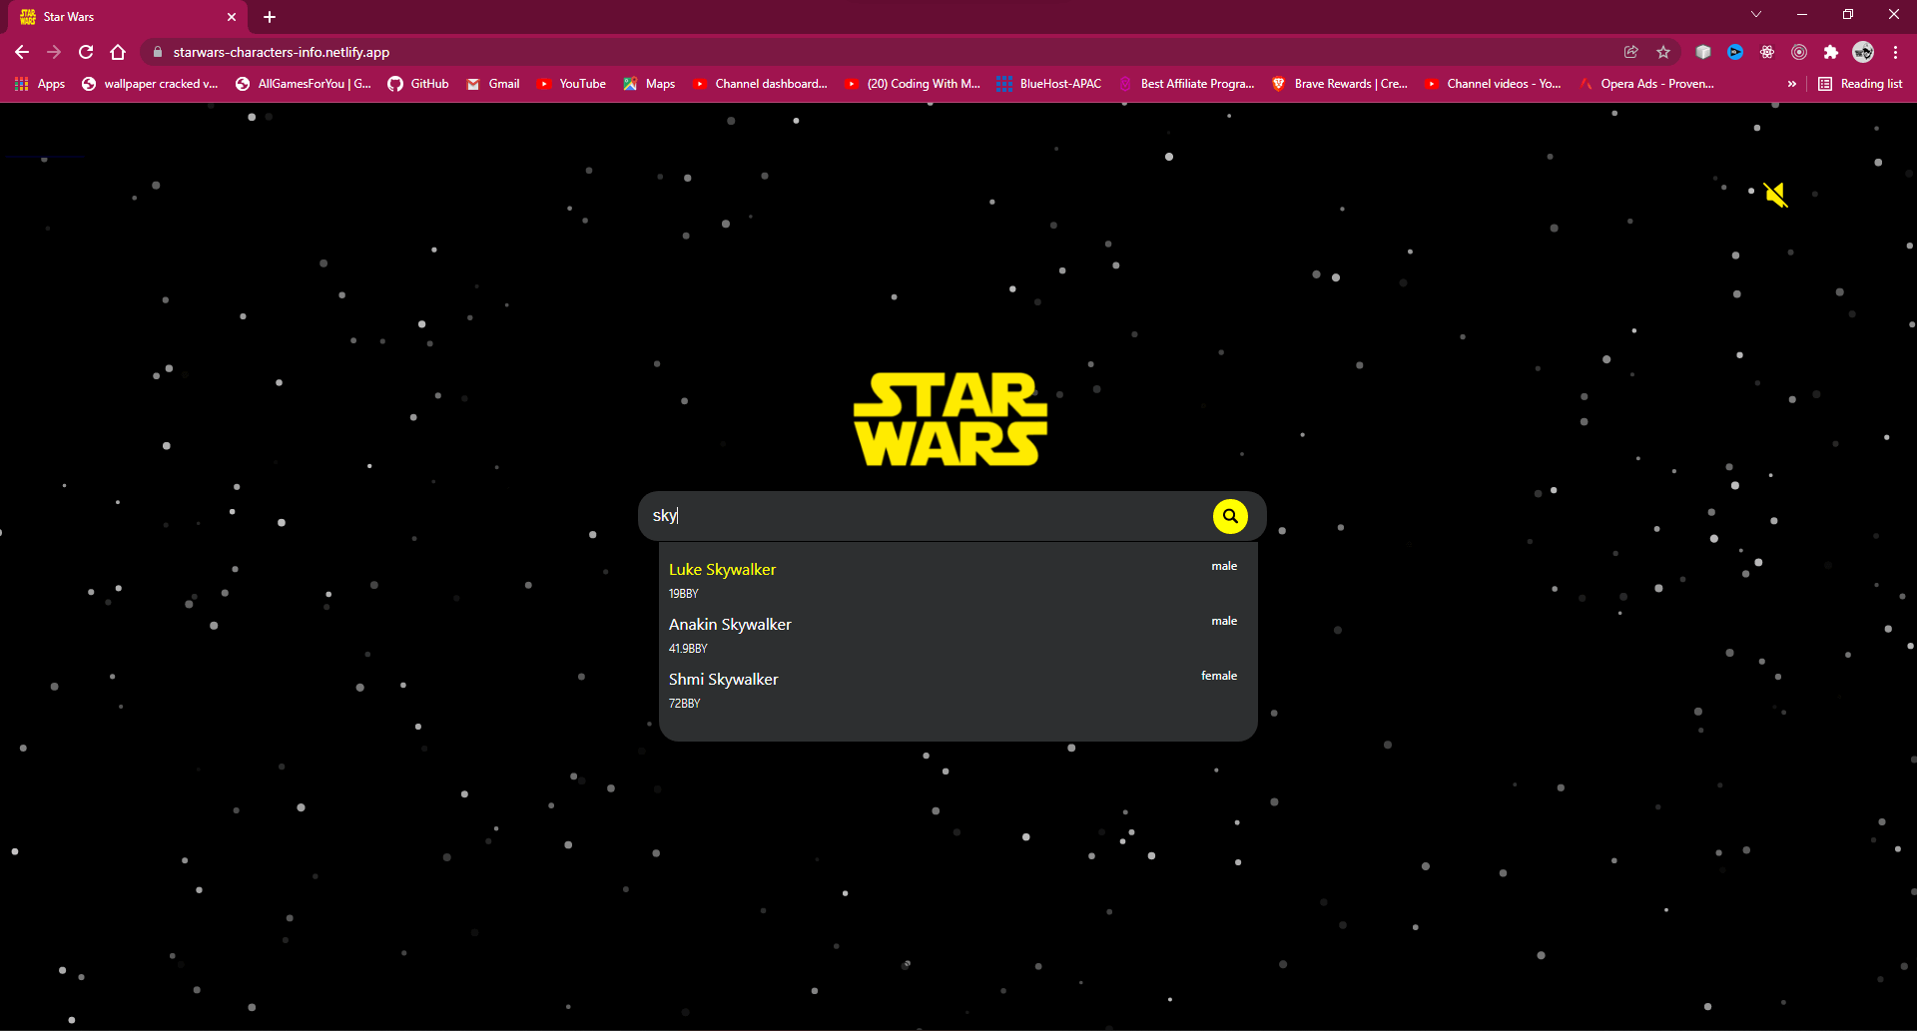Screen dimensions: 1917x1031
Task: Open the tab search dropdown arrow
Action: click(x=1756, y=15)
